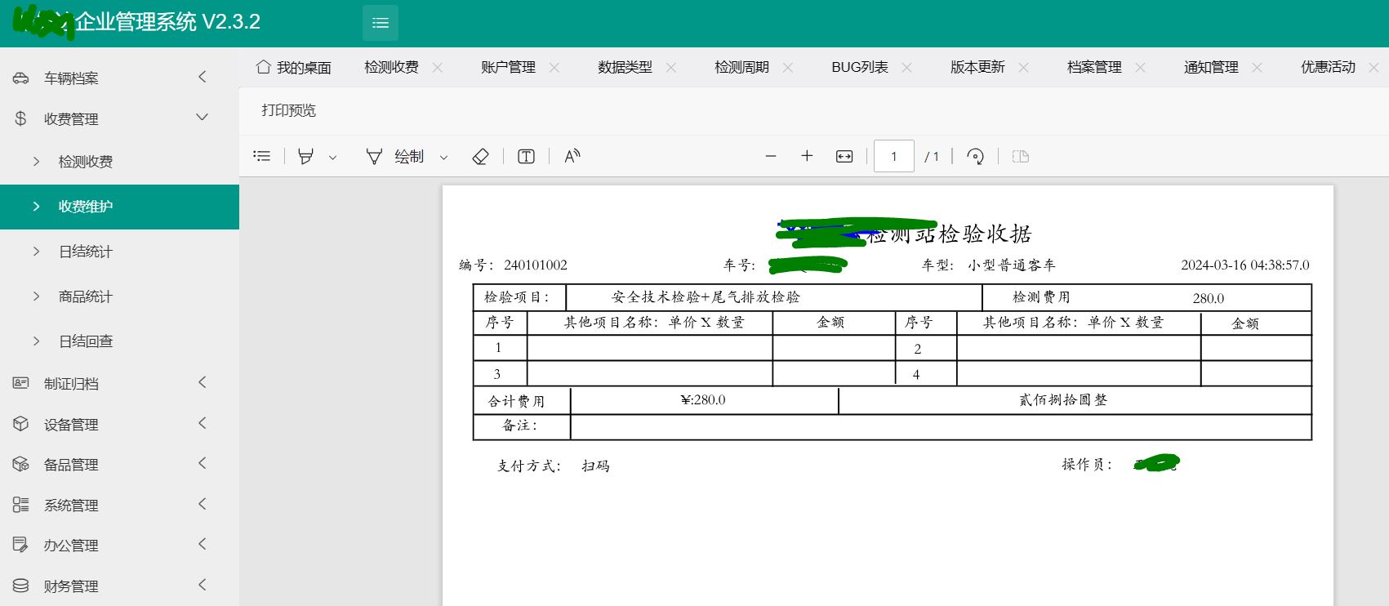Toggle the sidebar hamburger menu button
Viewport: 1389px width, 606px height.
pos(381,23)
